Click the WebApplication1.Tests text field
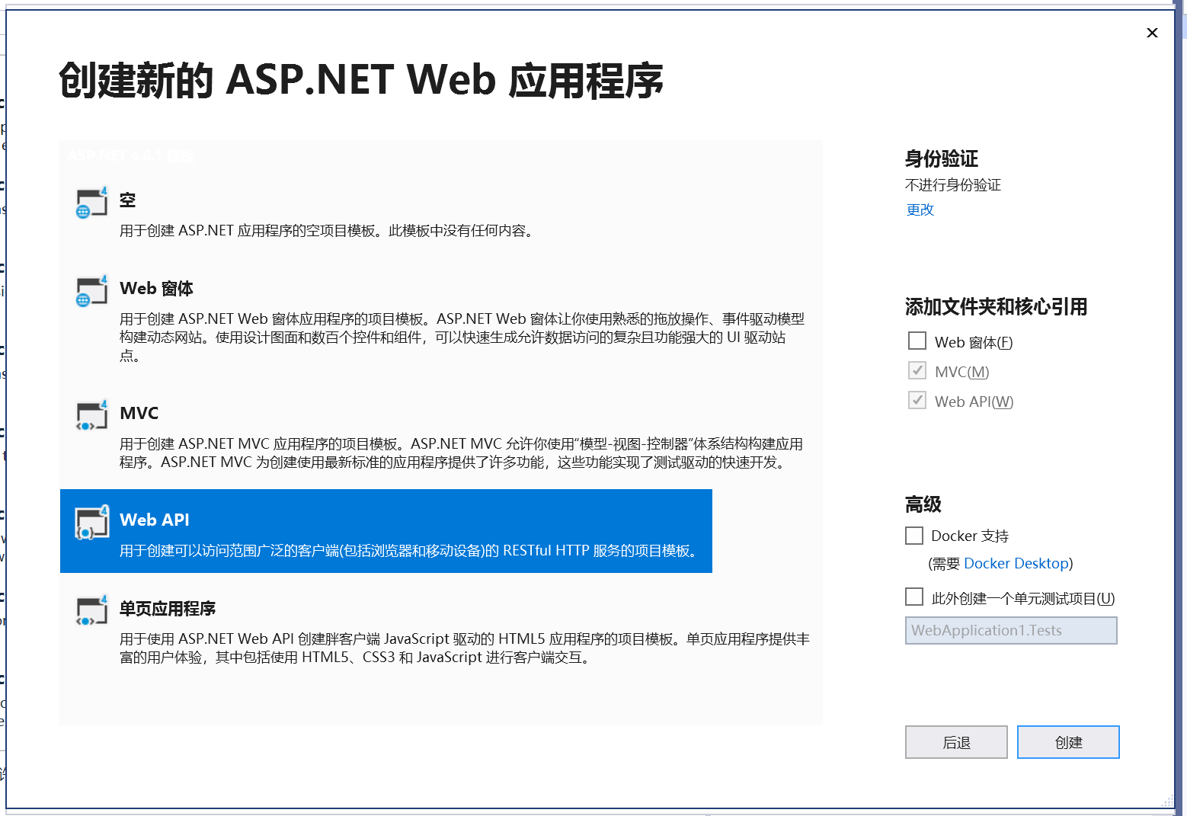The width and height of the screenshot is (1187, 816). (x=1010, y=630)
